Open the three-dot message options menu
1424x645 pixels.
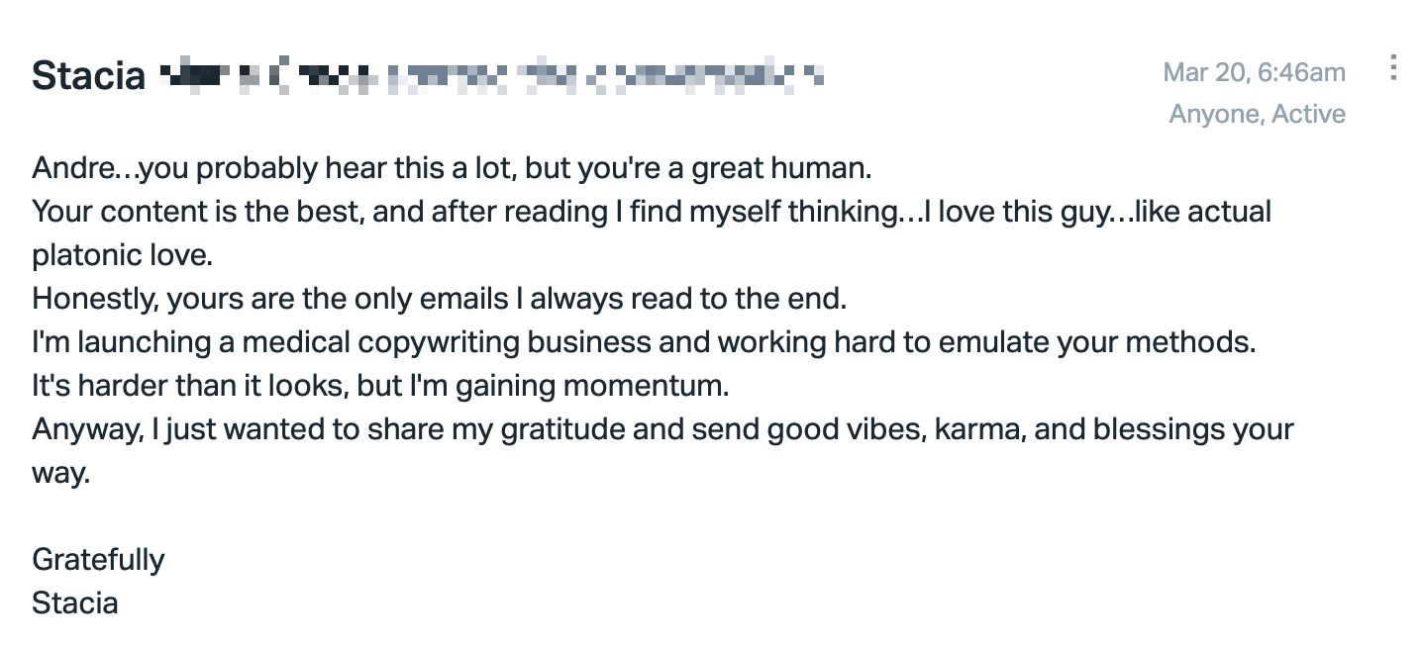point(1393,67)
